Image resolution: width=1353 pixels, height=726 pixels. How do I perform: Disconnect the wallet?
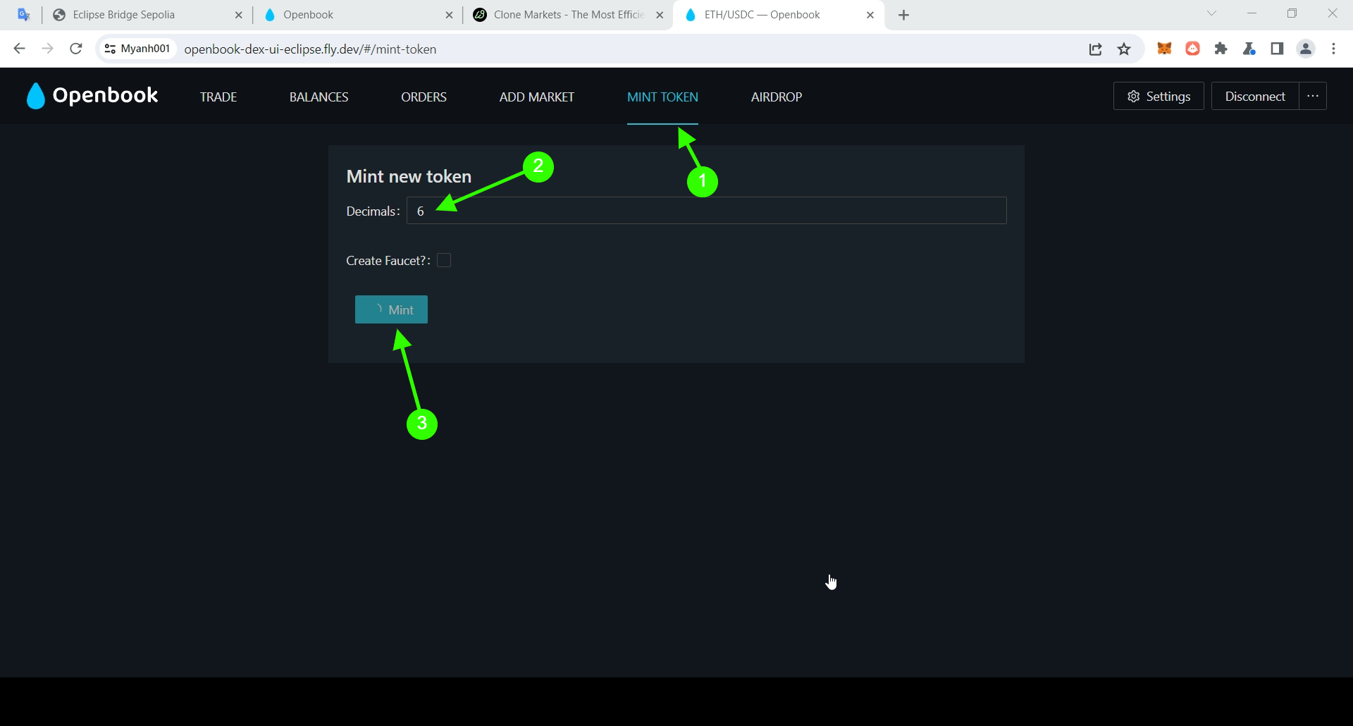1255,97
